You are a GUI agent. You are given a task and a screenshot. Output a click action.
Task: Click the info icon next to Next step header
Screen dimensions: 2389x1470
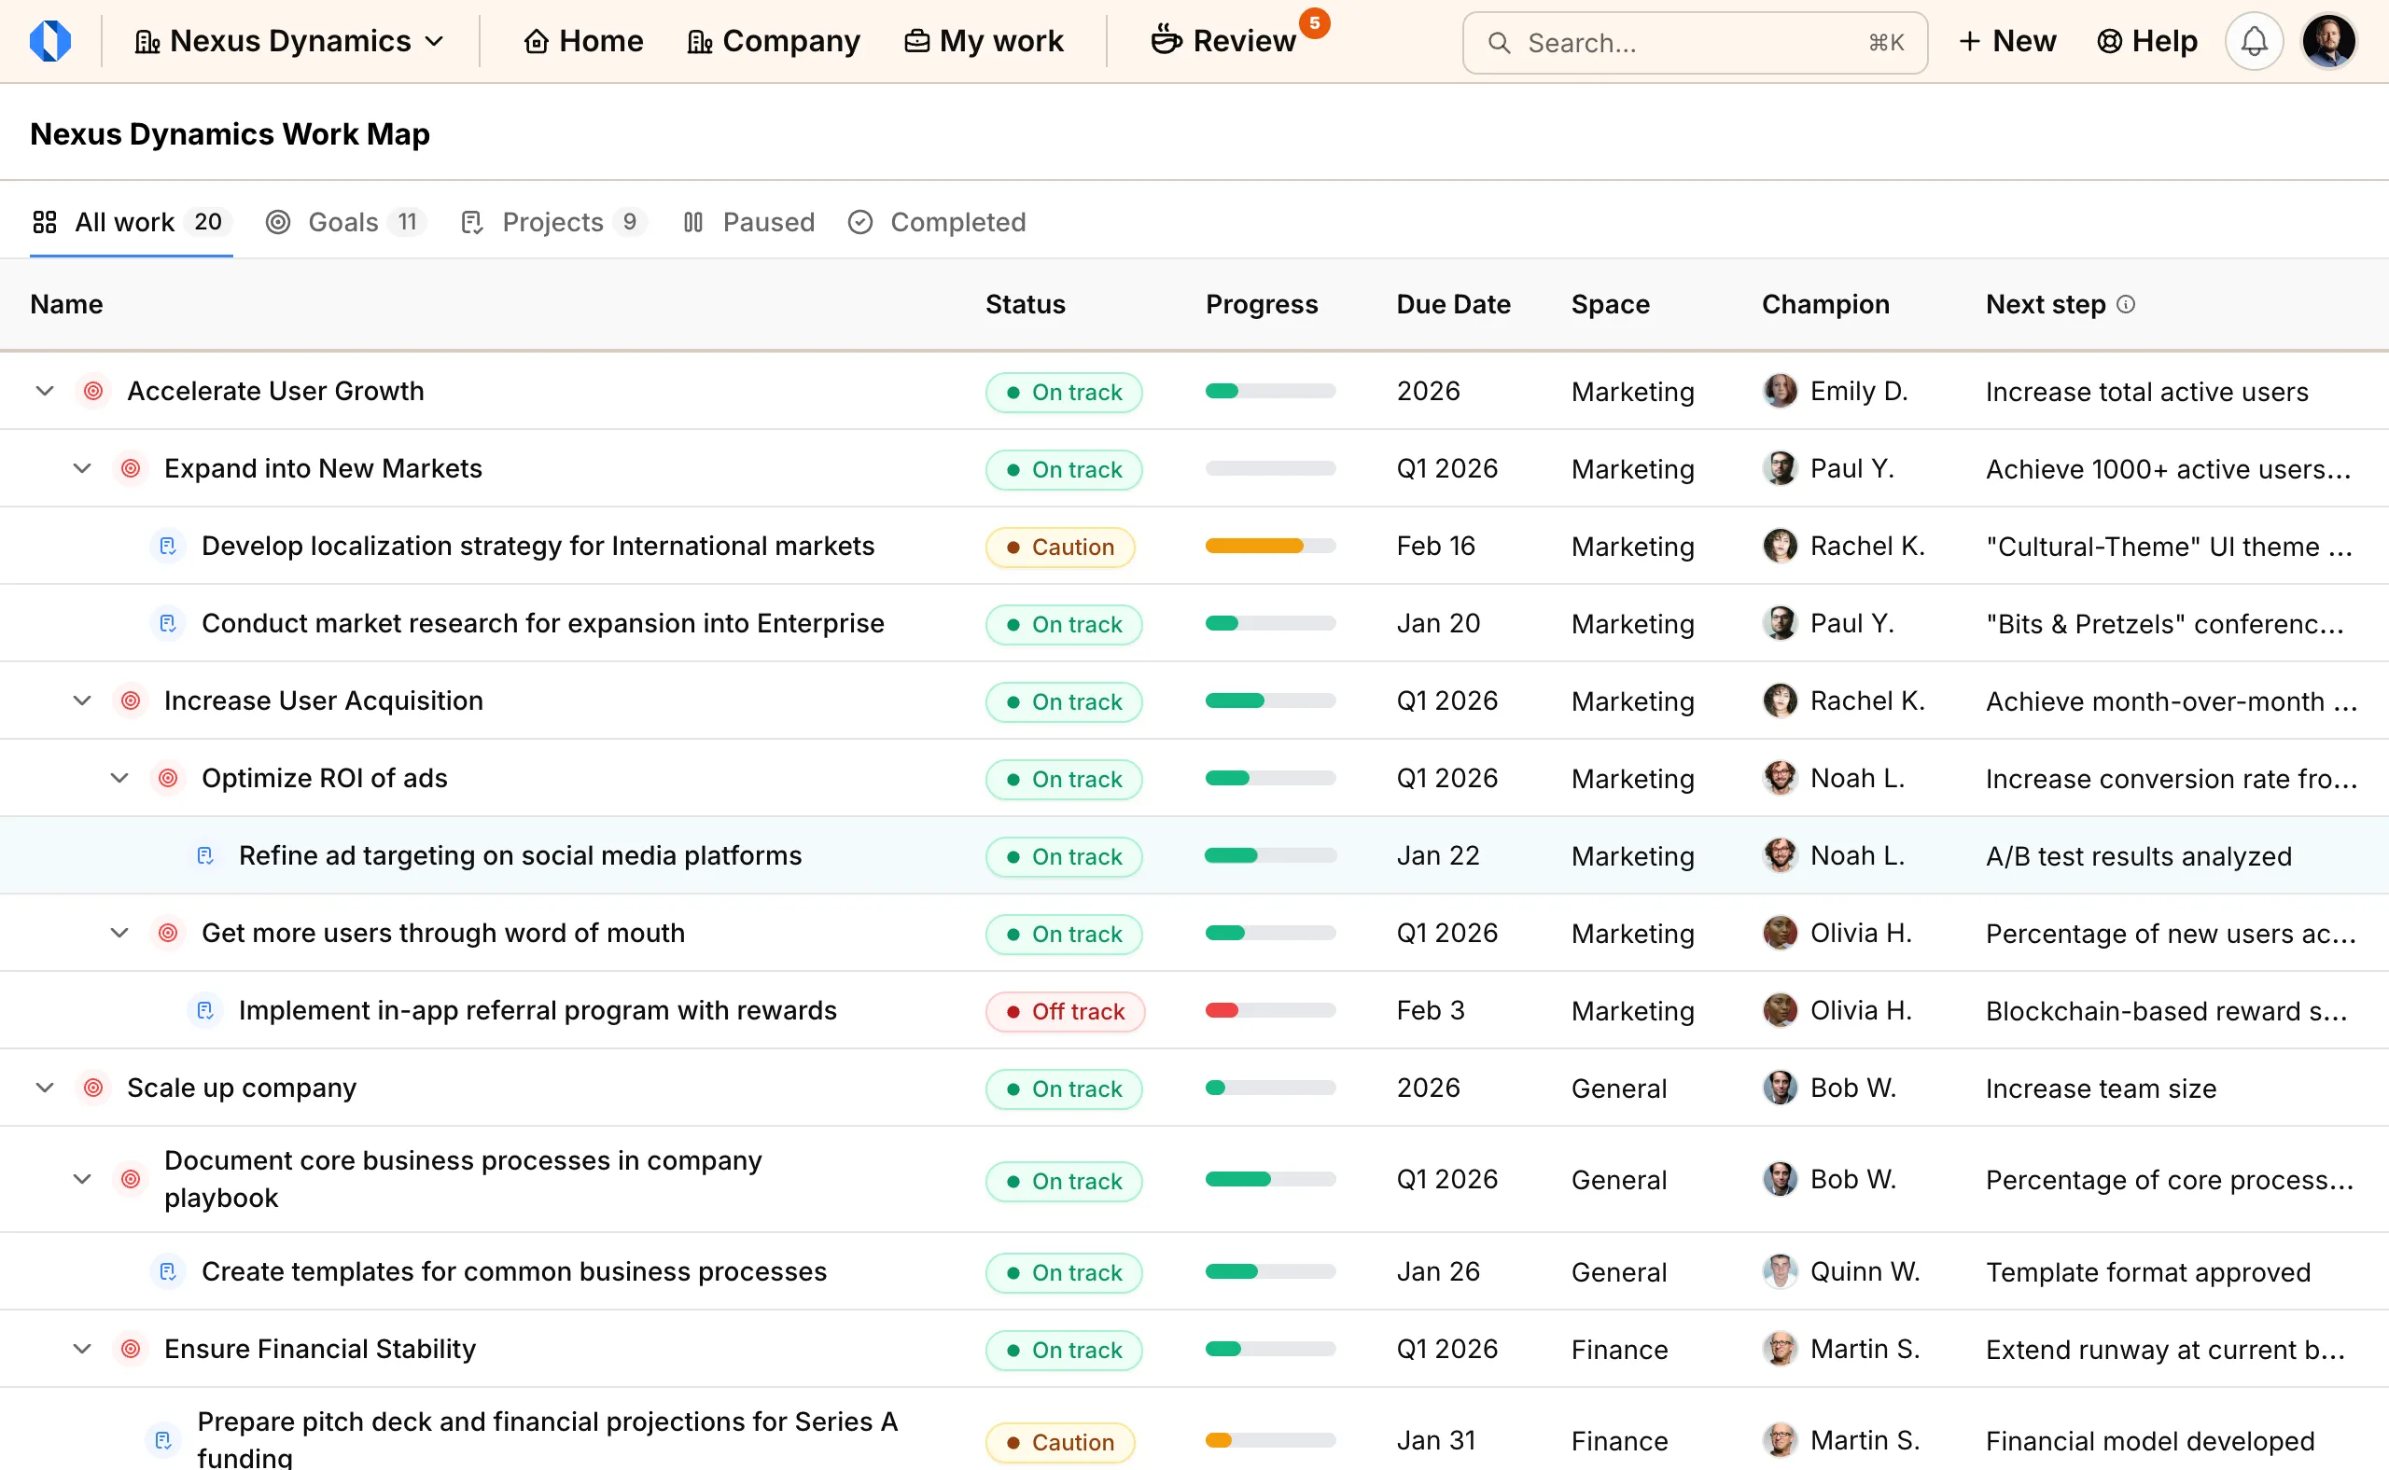[x=2127, y=304]
